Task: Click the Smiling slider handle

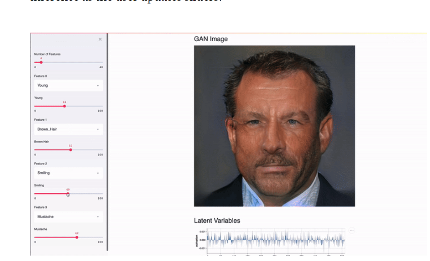Action: tap(68, 194)
